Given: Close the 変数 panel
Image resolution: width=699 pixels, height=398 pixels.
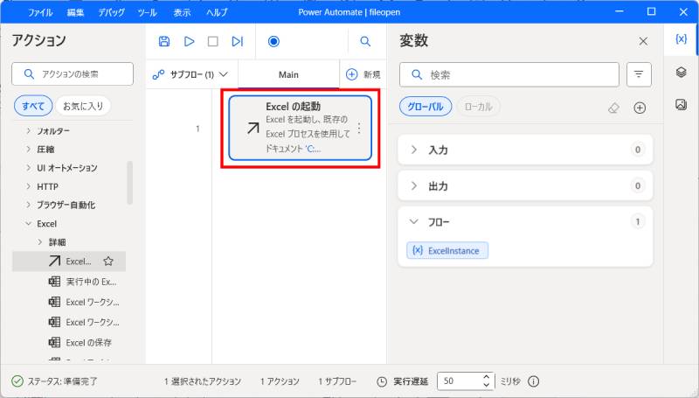Looking at the screenshot, I should (x=643, y=41).
